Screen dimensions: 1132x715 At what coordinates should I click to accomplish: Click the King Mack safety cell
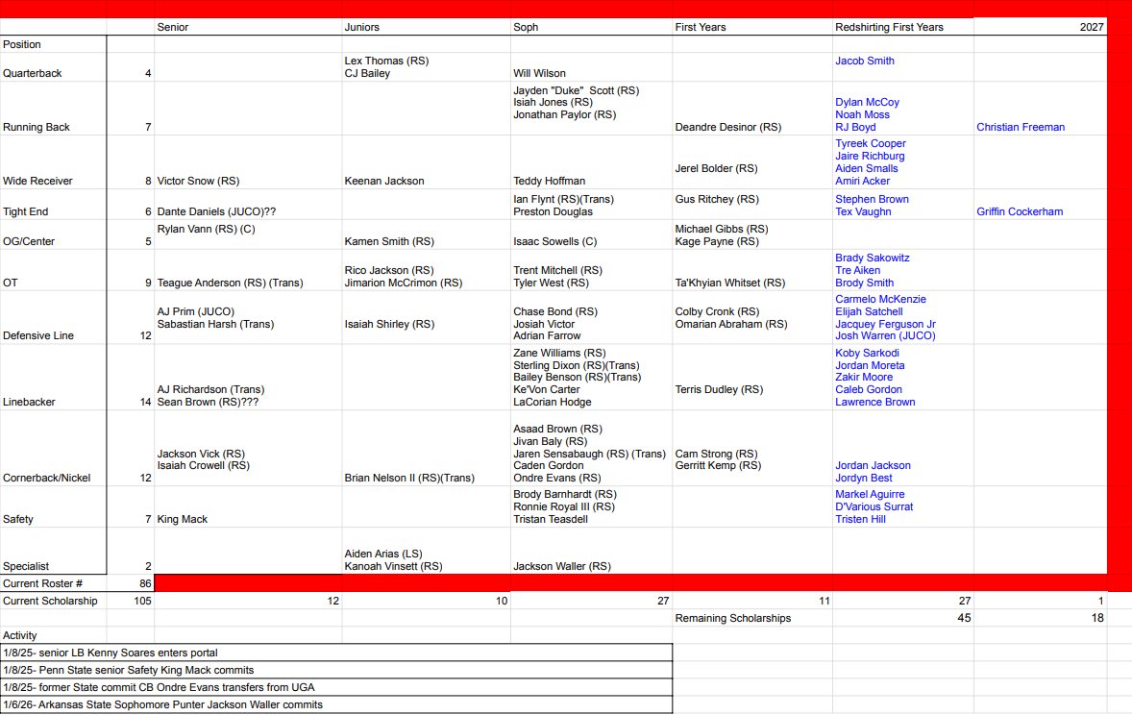tap(182, 519)
